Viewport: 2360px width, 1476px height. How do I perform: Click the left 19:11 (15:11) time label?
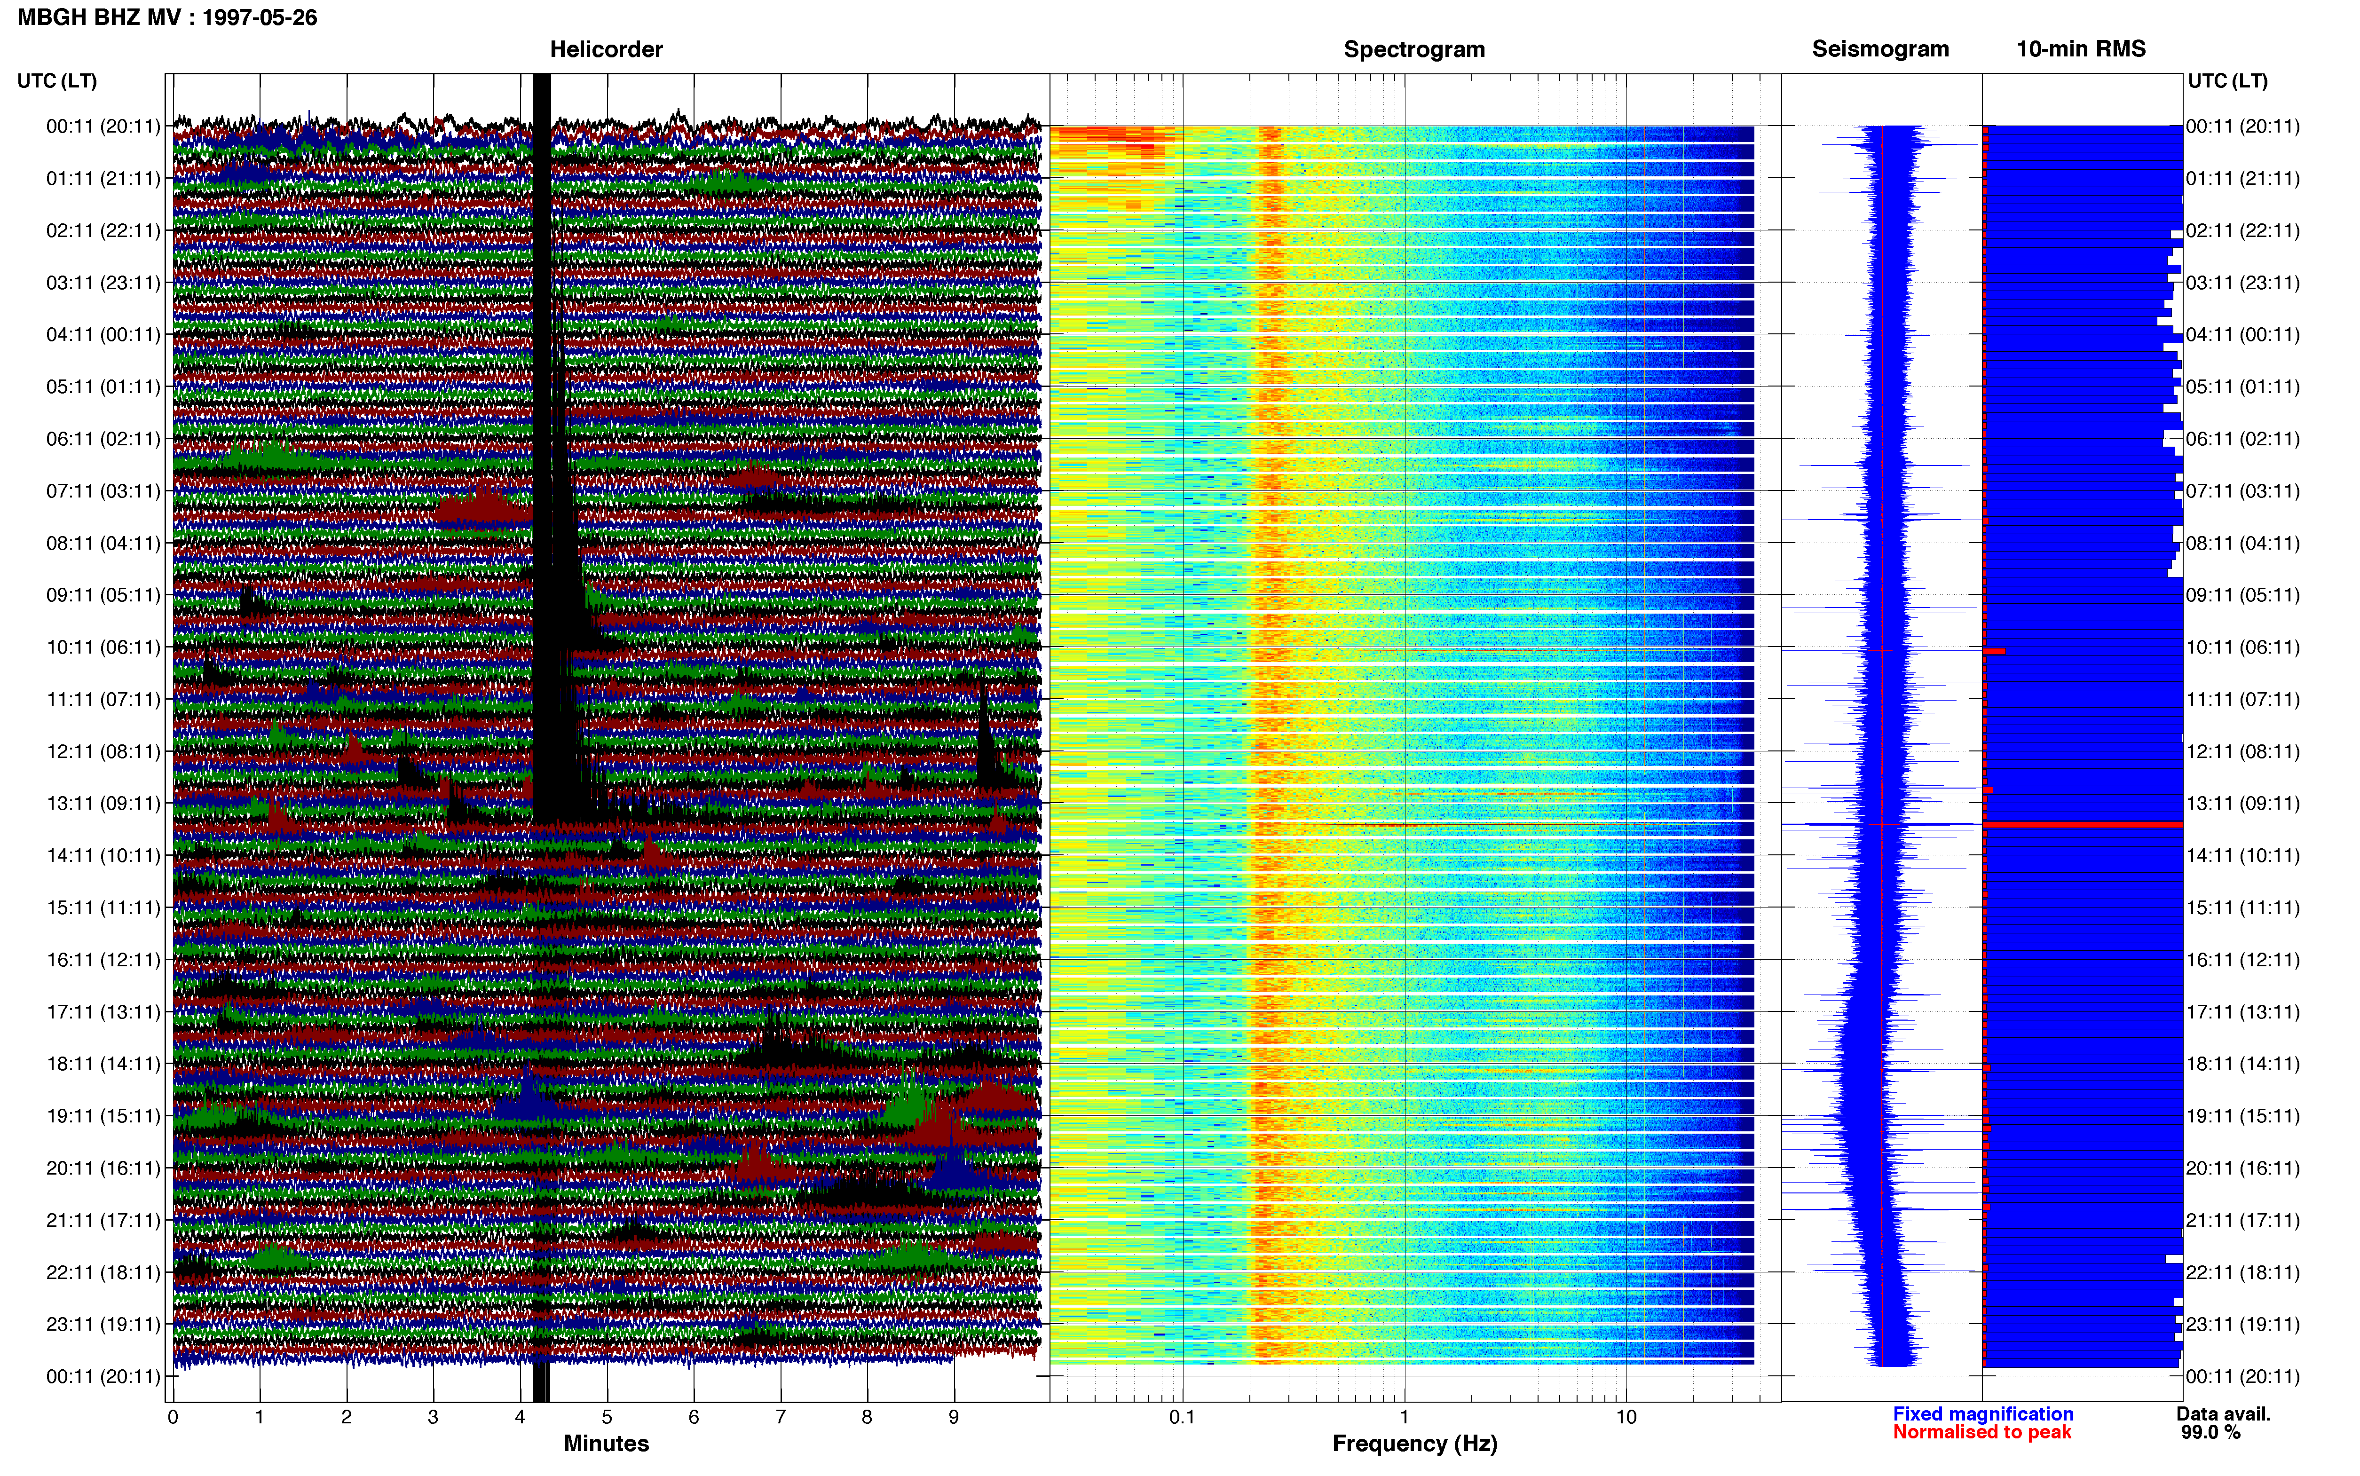[103, 1117]
